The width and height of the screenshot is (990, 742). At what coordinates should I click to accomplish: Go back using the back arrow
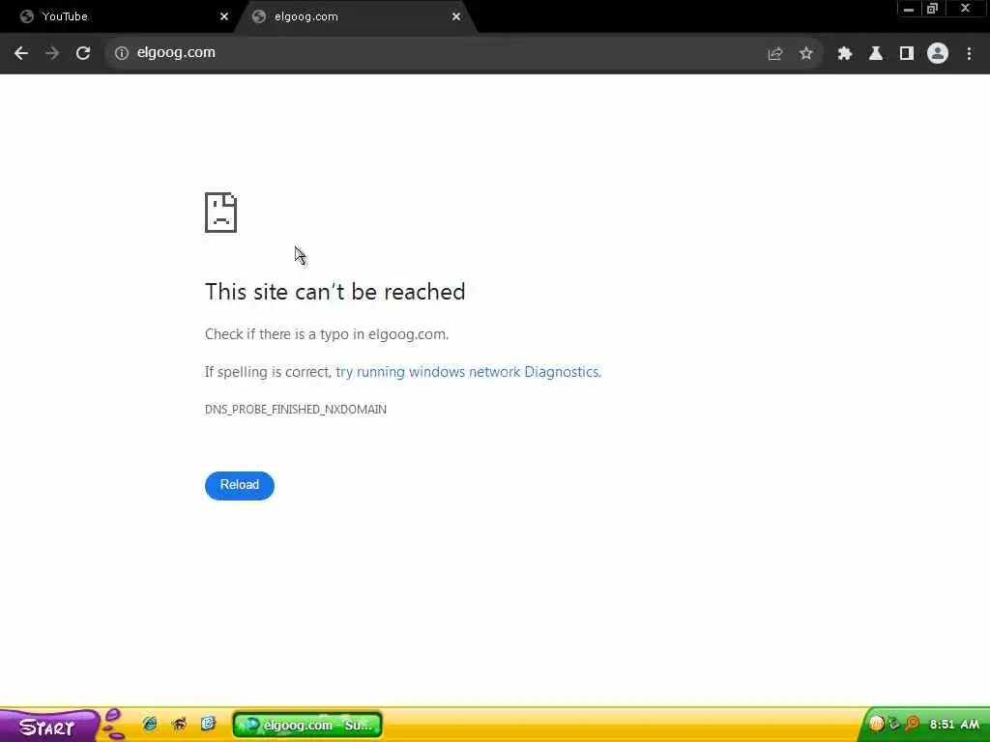pyautogui.click(x=21, y=53)
